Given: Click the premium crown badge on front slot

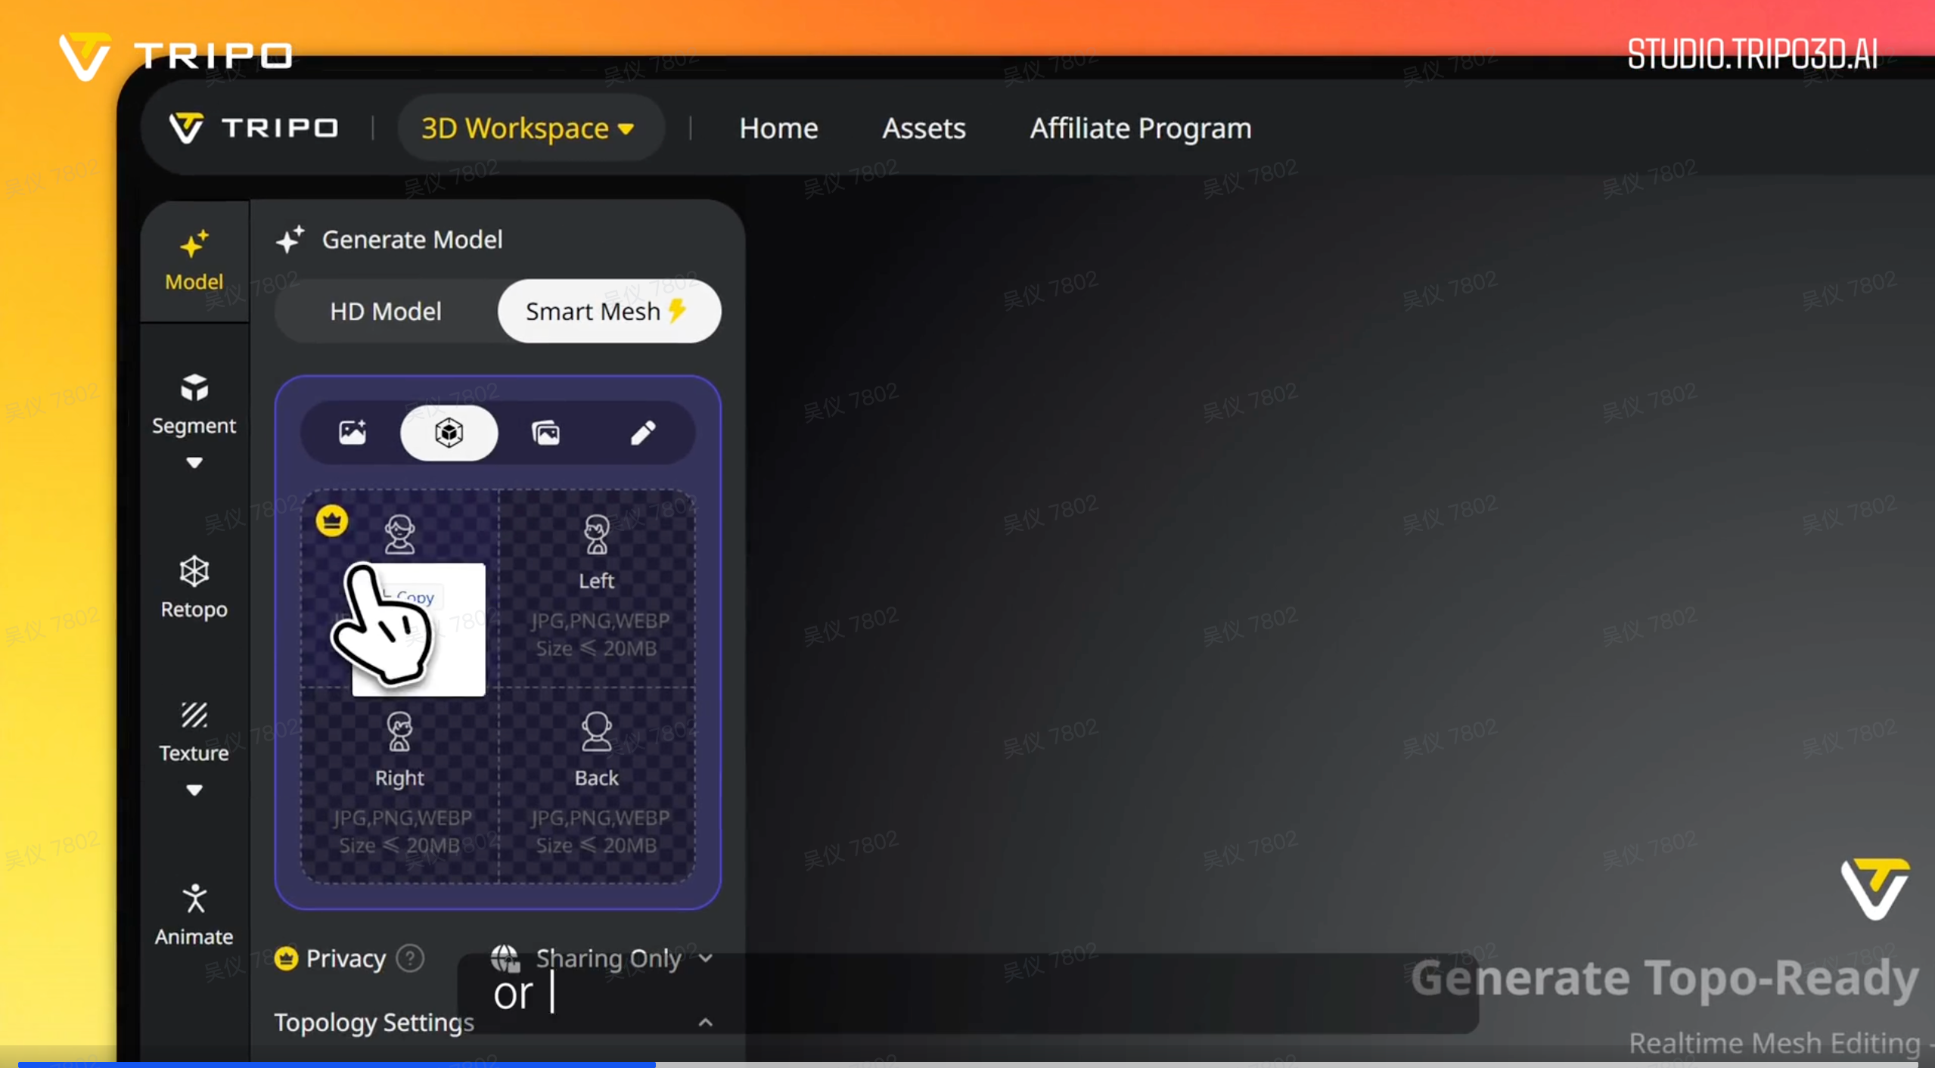Looking at the screenshot, I should (x=332, y=520).
